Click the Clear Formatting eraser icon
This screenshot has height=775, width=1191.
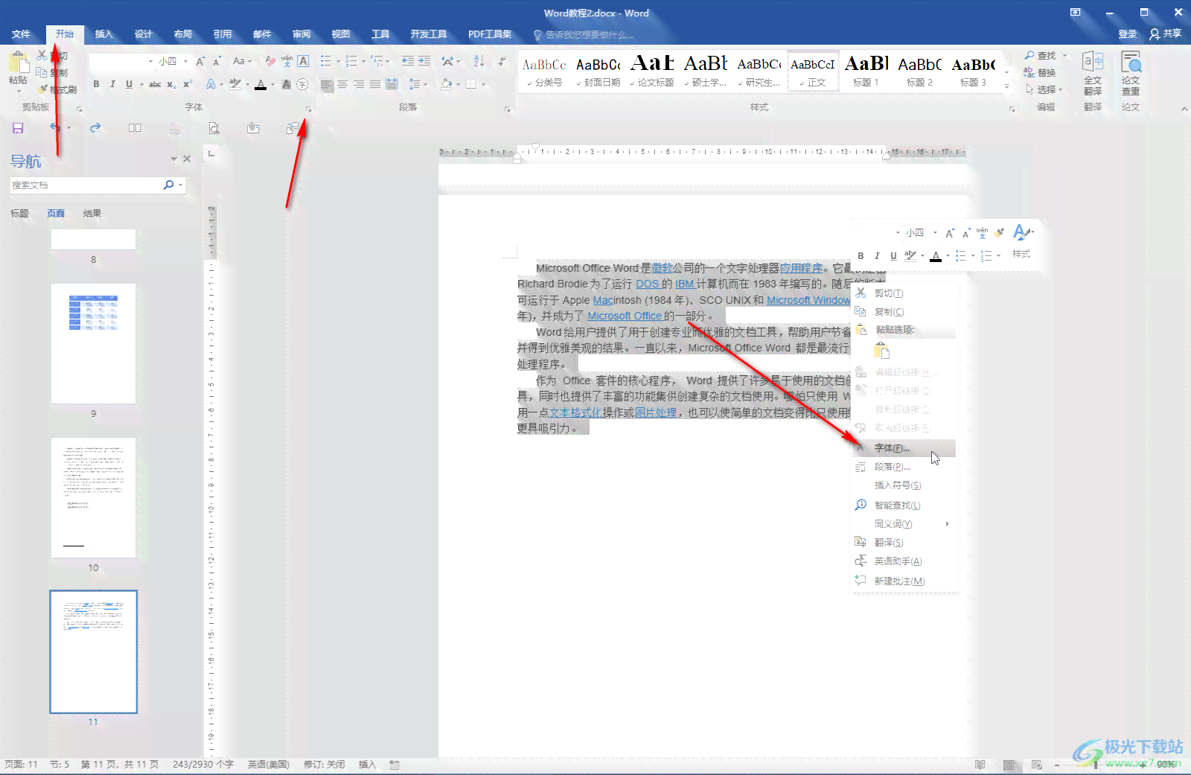click(x=270, y=62)
